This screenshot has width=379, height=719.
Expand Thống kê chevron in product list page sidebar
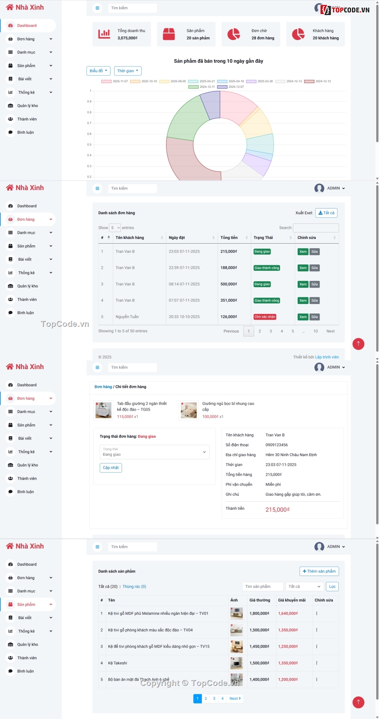pos(51,631)
